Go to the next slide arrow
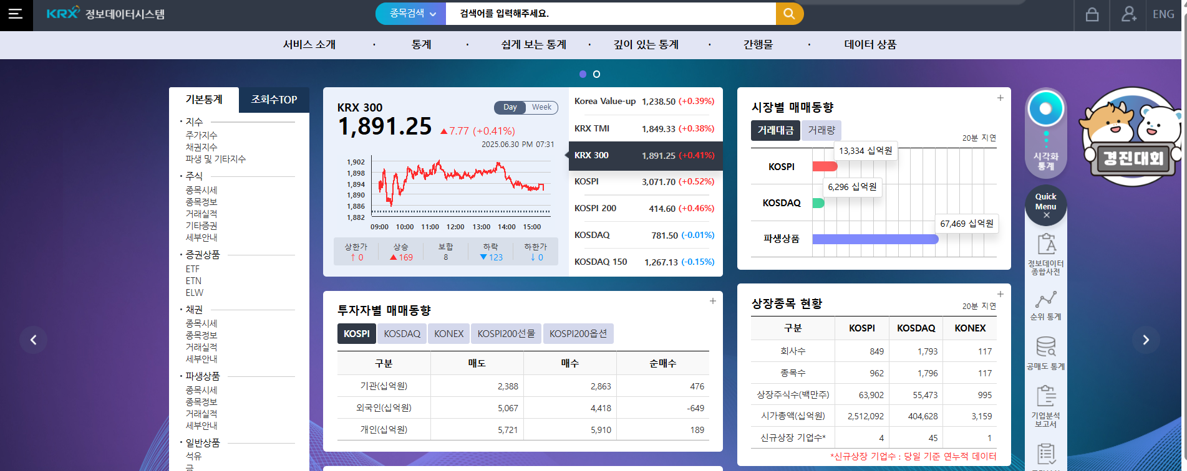Image resolution: width=1187 pixels, height=471 pixels. (1146, 340)
